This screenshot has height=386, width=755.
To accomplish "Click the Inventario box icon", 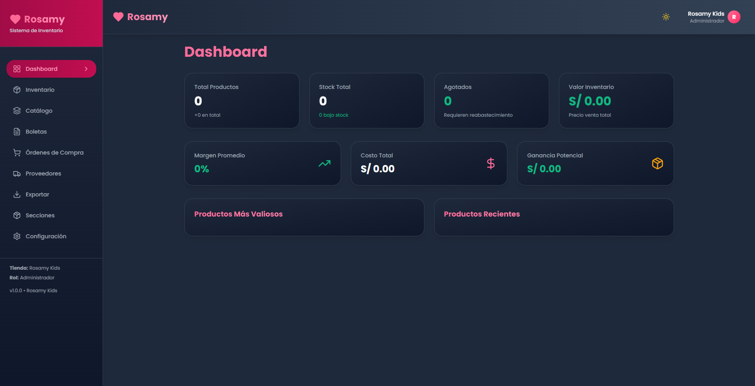I will tap(17, 90).
